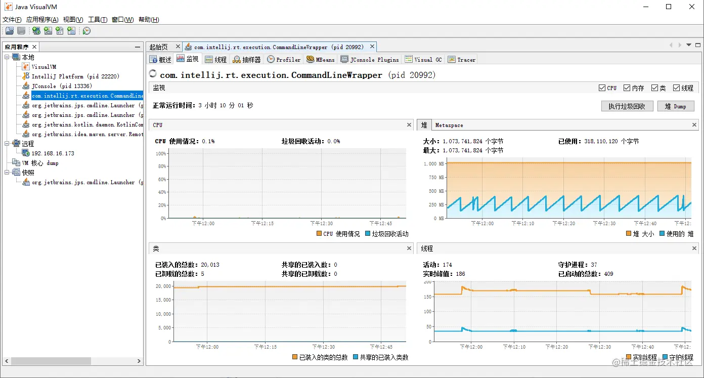Click the 正常运行时间 uptime text
Image resolution: width=704 pixels, height=378 pixels.
(203, 106)
